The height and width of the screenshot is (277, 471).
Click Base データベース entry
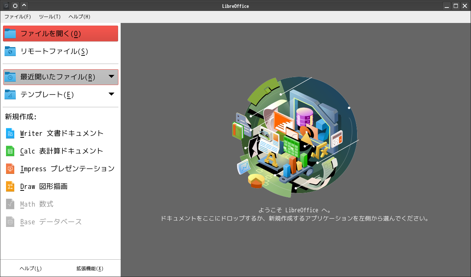pyautogui.click(x=61, y=222)
